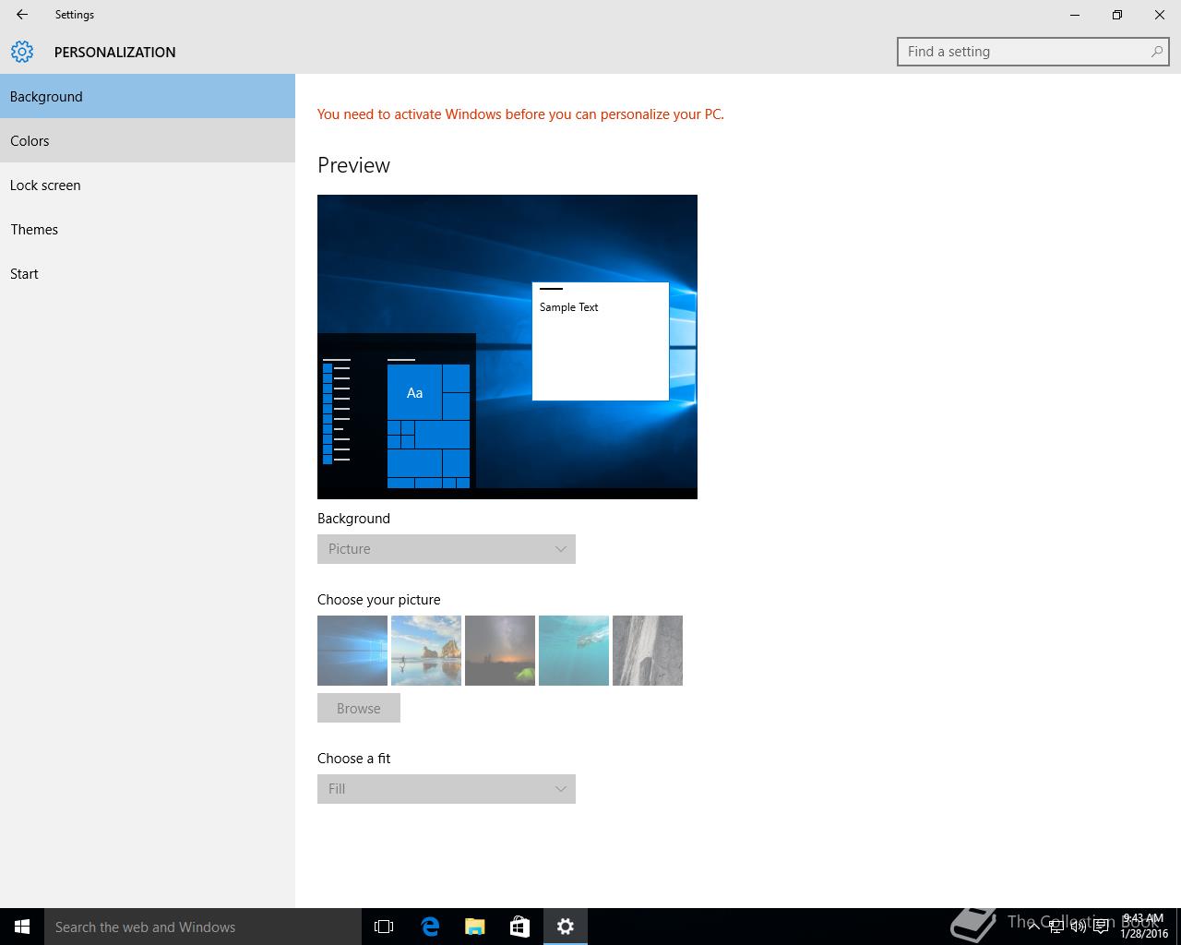
Task: Choose the Windows logo wallpaper thumbnail
Action: coord(352,651)
